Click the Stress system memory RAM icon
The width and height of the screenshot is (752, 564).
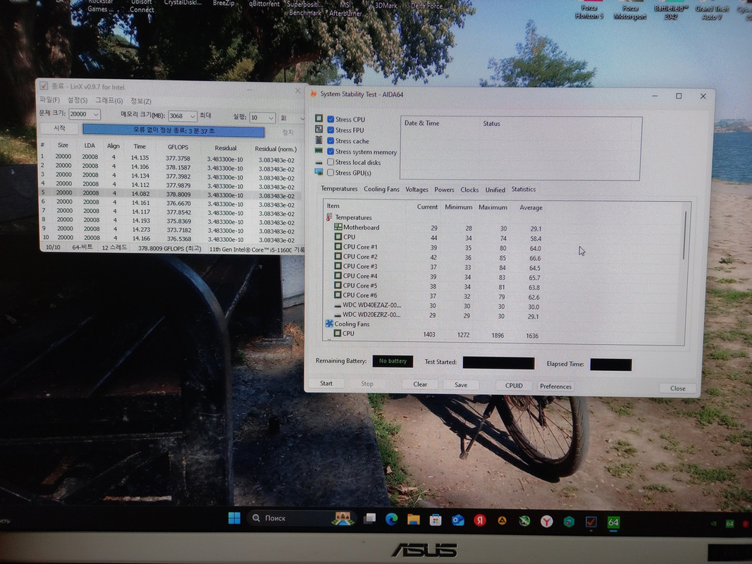(319, 151)
